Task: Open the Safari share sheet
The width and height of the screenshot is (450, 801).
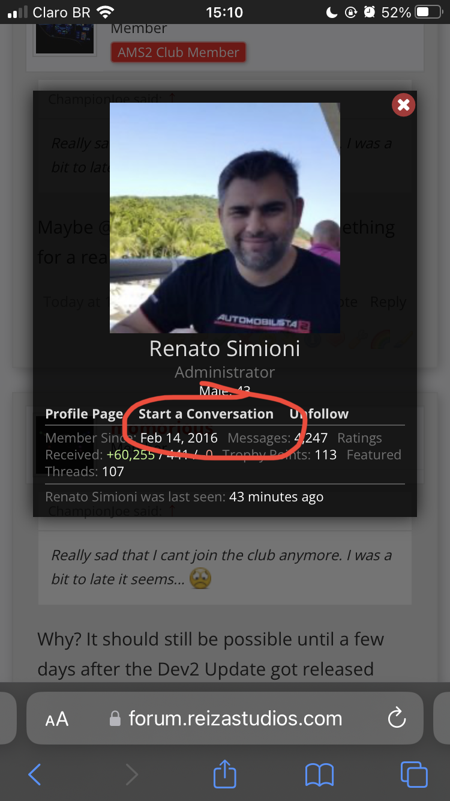Action: pyautogui.click(x=225, y=772)
